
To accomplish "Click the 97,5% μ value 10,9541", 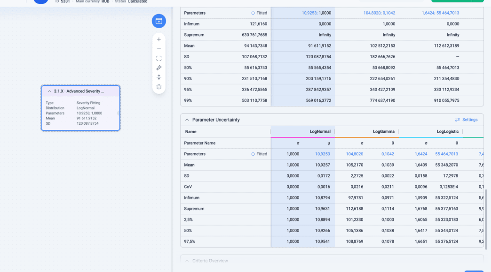I will coord(322,242).
